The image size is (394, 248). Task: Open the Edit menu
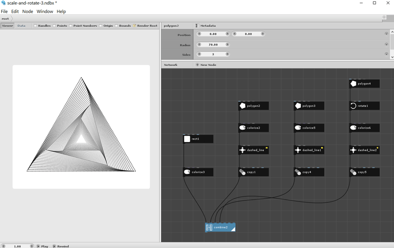pos(15,11)
